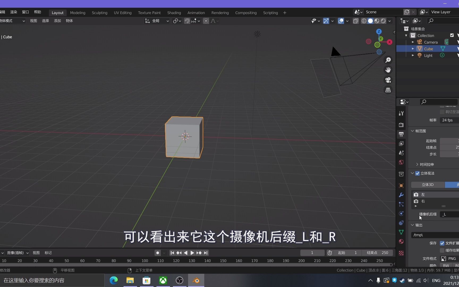Enable the 缓存结果 checkbox
Image resolution: width=459 pixels, height=287 pixels.
[x=442, y=250]
